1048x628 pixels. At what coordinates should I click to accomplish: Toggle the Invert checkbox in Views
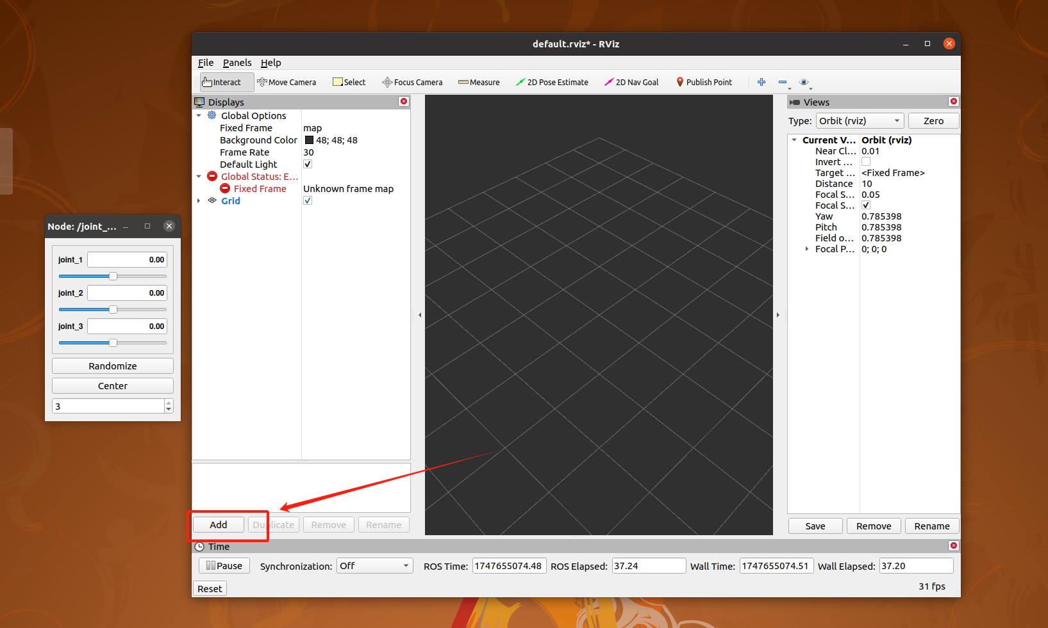tap(866, 162)
